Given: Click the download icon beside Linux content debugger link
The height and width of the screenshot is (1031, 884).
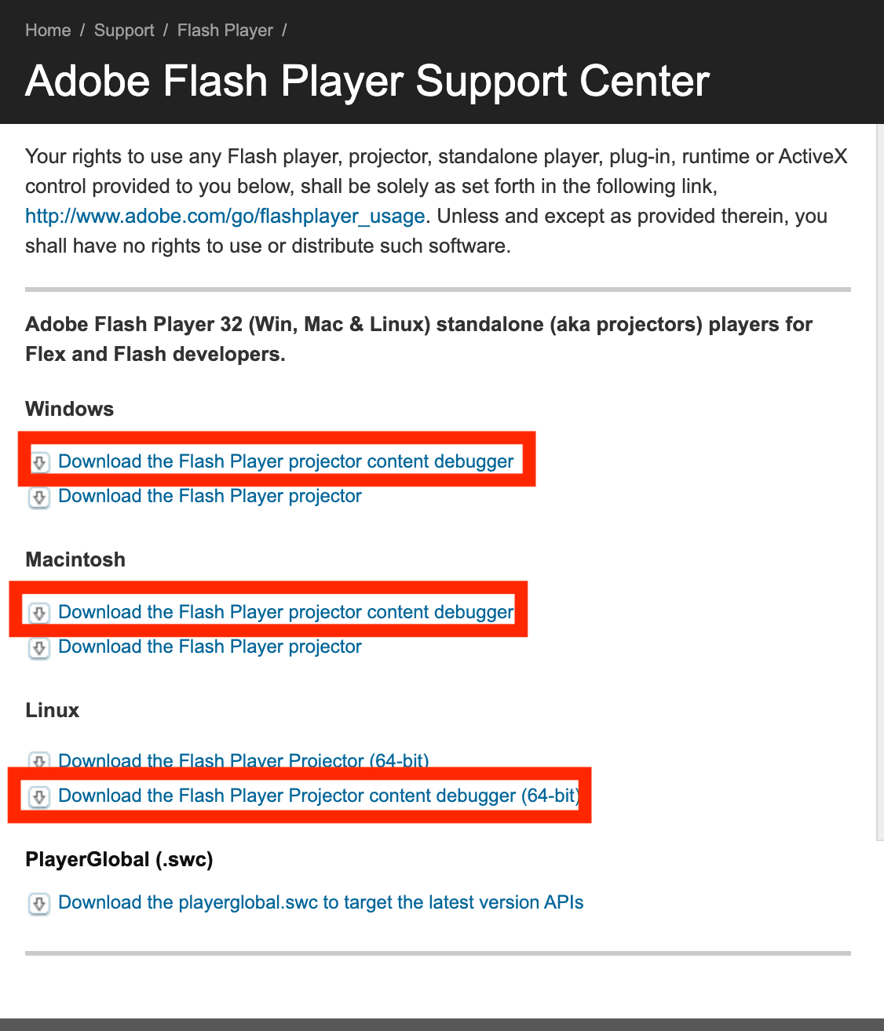Looking at the screenshot, I should coord(39,796).
